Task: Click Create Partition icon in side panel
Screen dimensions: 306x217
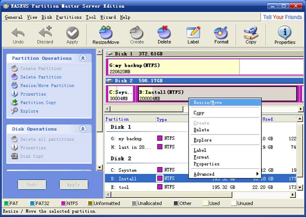Action: [x=14, y=68]
